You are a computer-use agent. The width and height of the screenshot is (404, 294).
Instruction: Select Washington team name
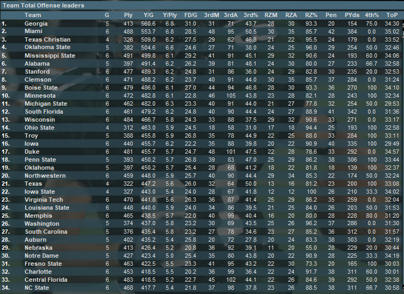coord(42,224)
